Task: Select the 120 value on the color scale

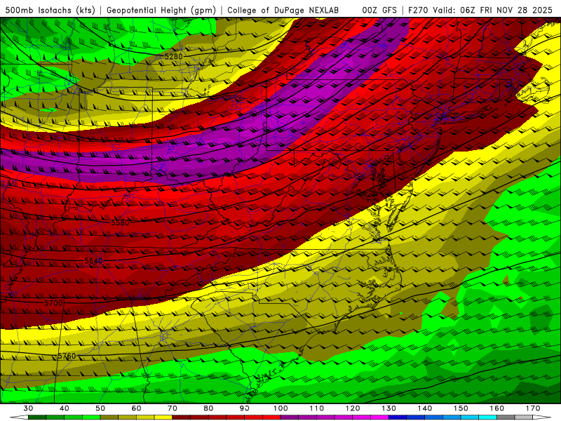Action: coord(353,408)
